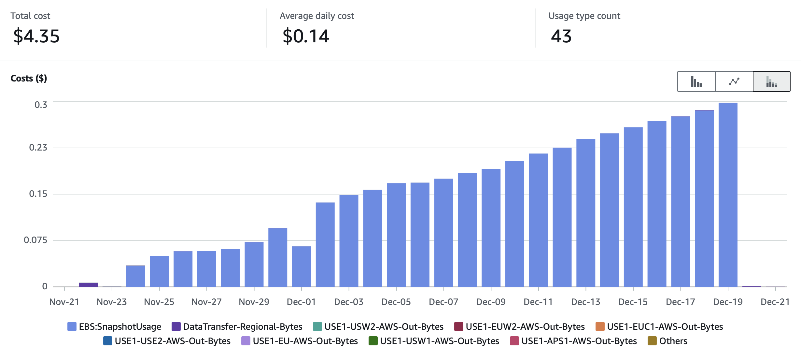The width and height of the screenshot is (801, 361).
Task: Toggle EBS:SnapshotUsage legend swatch
Action: [72, 326]
